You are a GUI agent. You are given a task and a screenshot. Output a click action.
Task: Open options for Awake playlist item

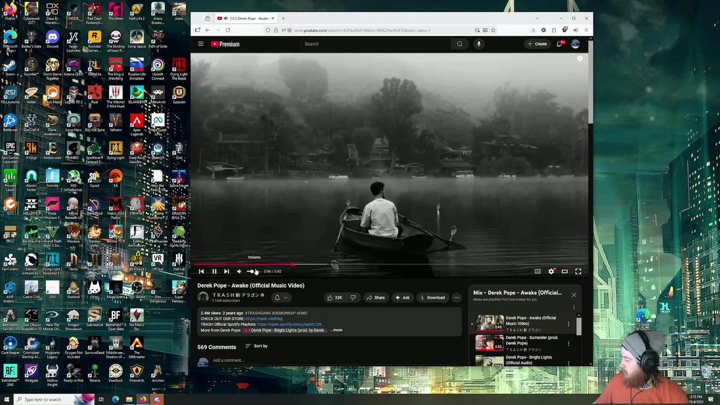coord(568,324)
